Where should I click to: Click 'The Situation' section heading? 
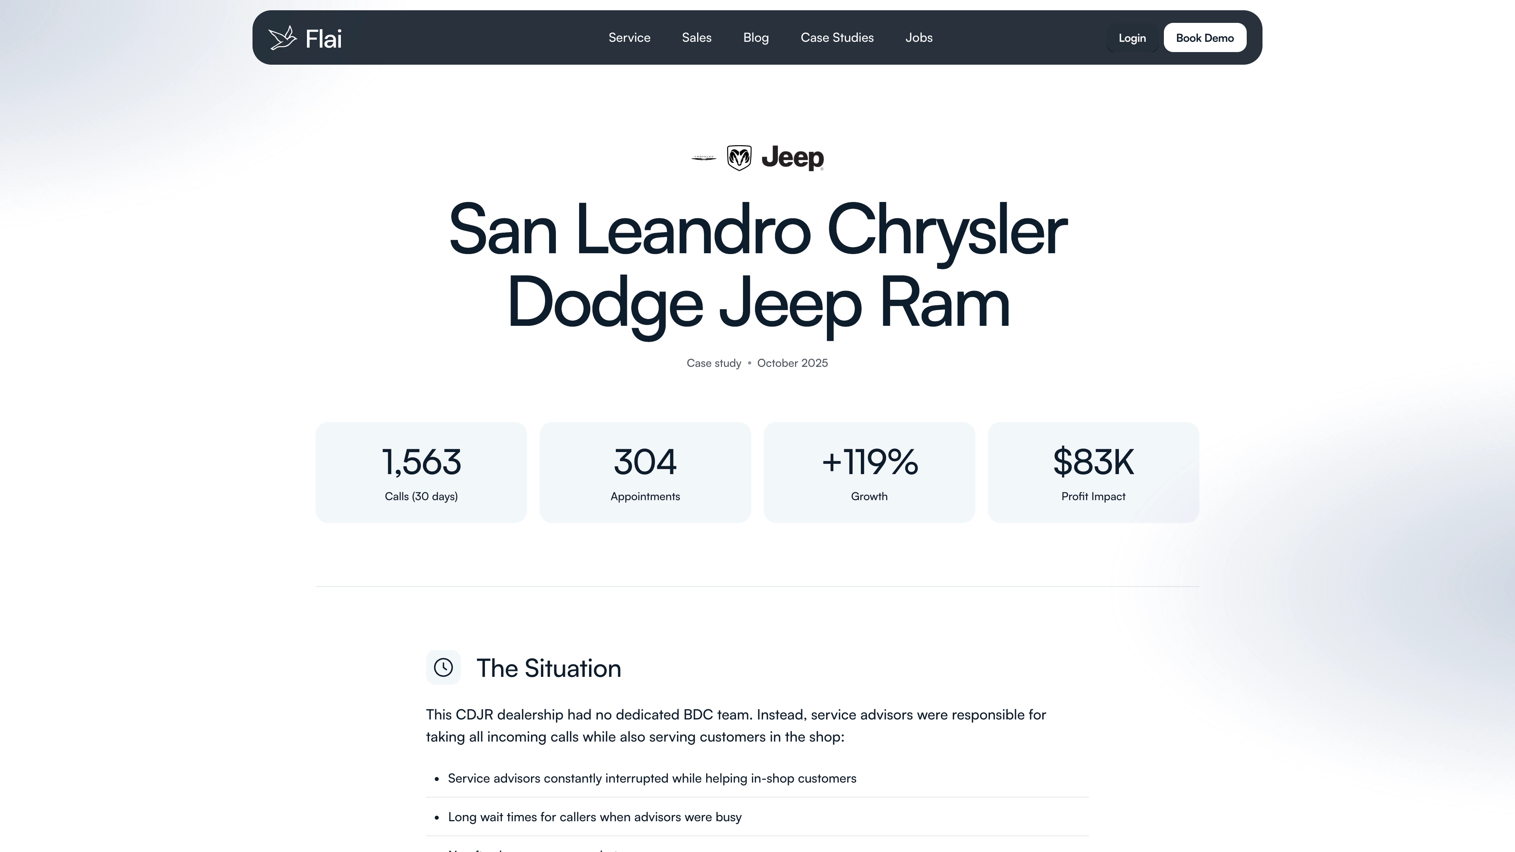[x=549, y=668]
